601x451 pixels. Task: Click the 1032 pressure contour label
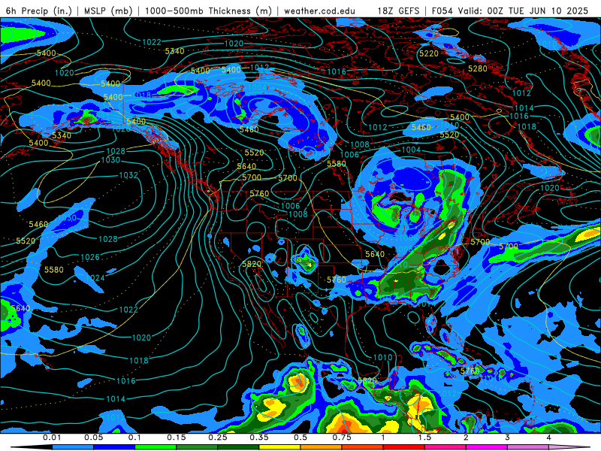128,175
